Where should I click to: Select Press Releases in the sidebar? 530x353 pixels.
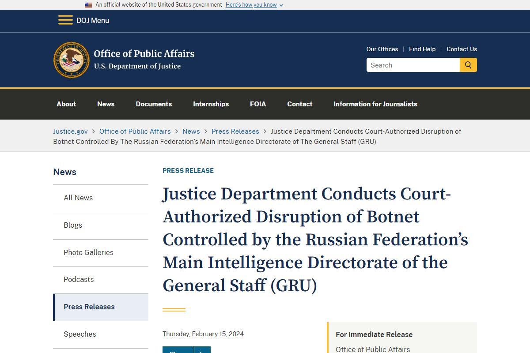coord(101,307)
